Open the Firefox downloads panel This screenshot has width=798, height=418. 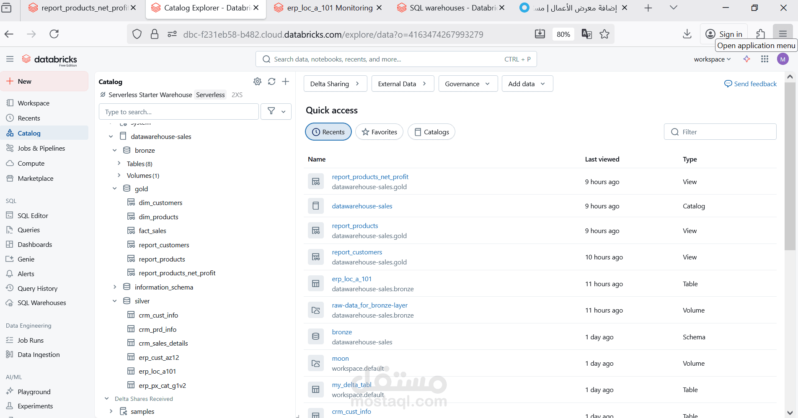pyautogui.click(x=687, y=34)
